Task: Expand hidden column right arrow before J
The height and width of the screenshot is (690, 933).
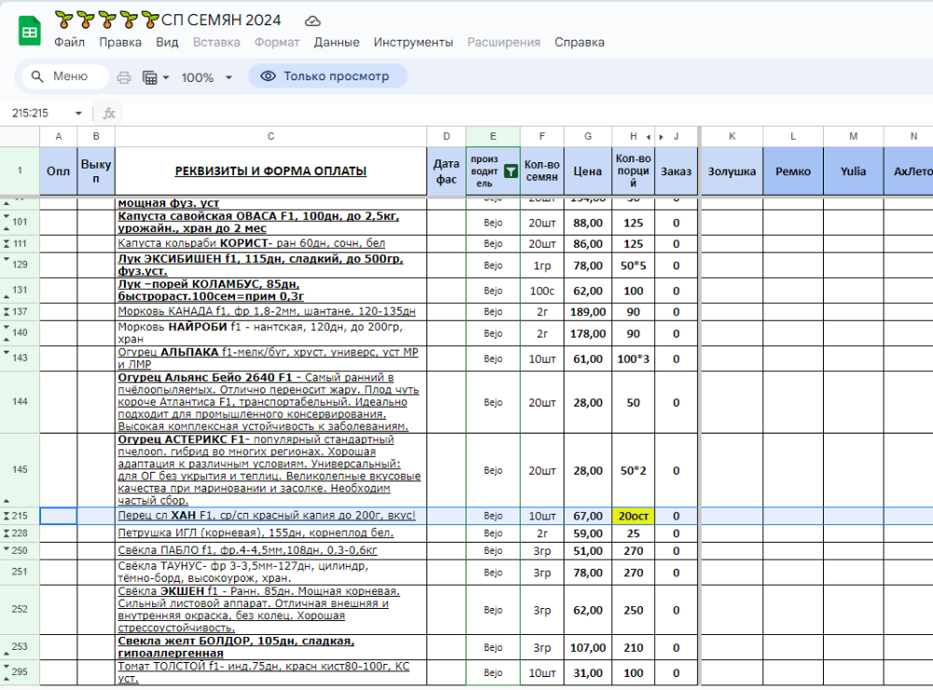Action: coord(661,137)
